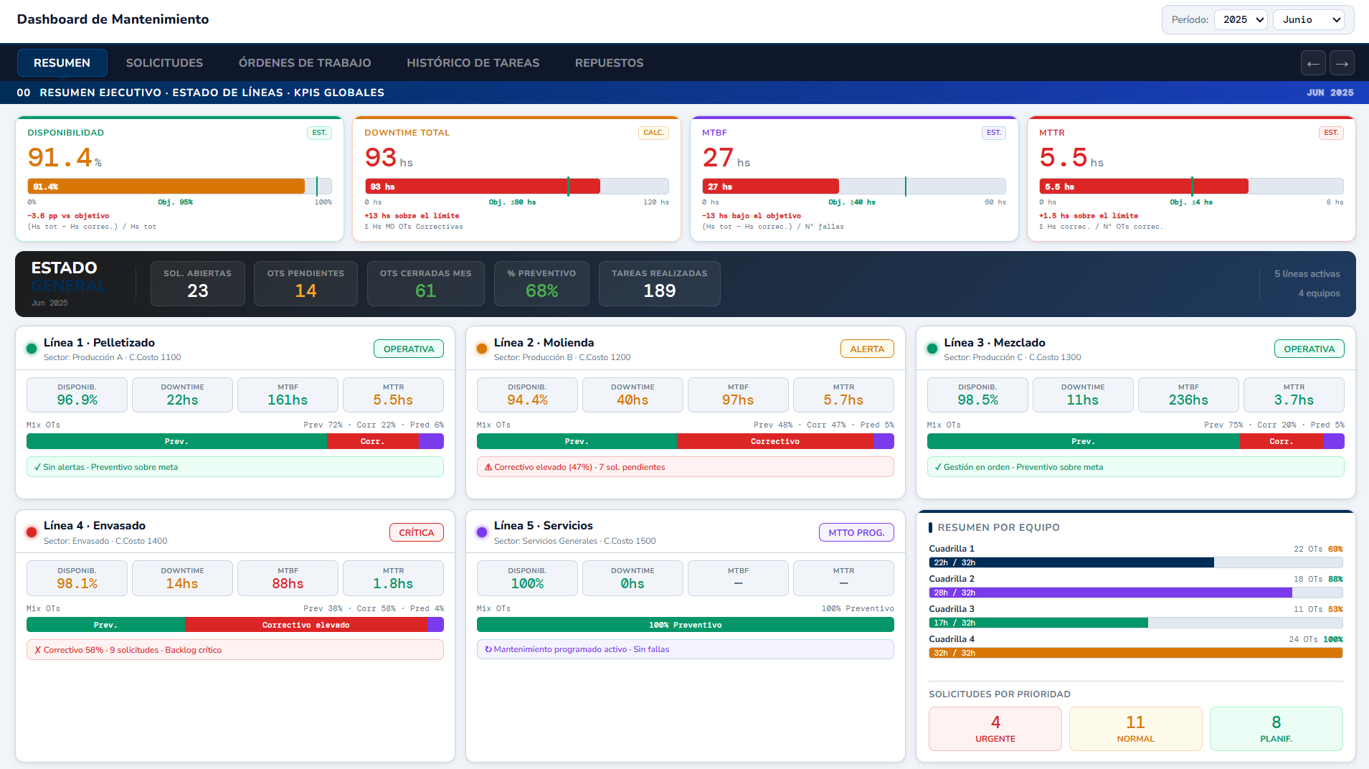Switch to the SOLICITUDES tab
1369x769 pixels.
(x=164, y=63)
